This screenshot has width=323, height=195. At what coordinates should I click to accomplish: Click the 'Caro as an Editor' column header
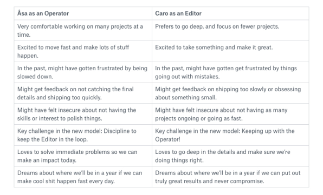[x=230, y=14]
